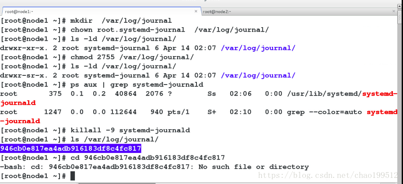Click process ID 1247
The image size is (403, 184).
(53, 112)
